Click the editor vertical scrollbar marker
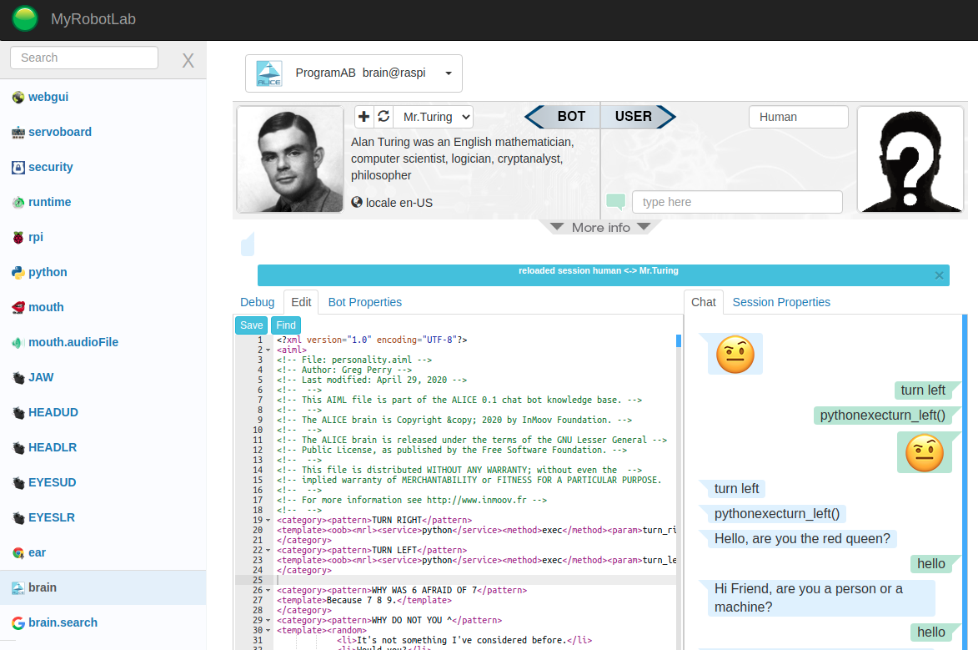 pos(679,341)
